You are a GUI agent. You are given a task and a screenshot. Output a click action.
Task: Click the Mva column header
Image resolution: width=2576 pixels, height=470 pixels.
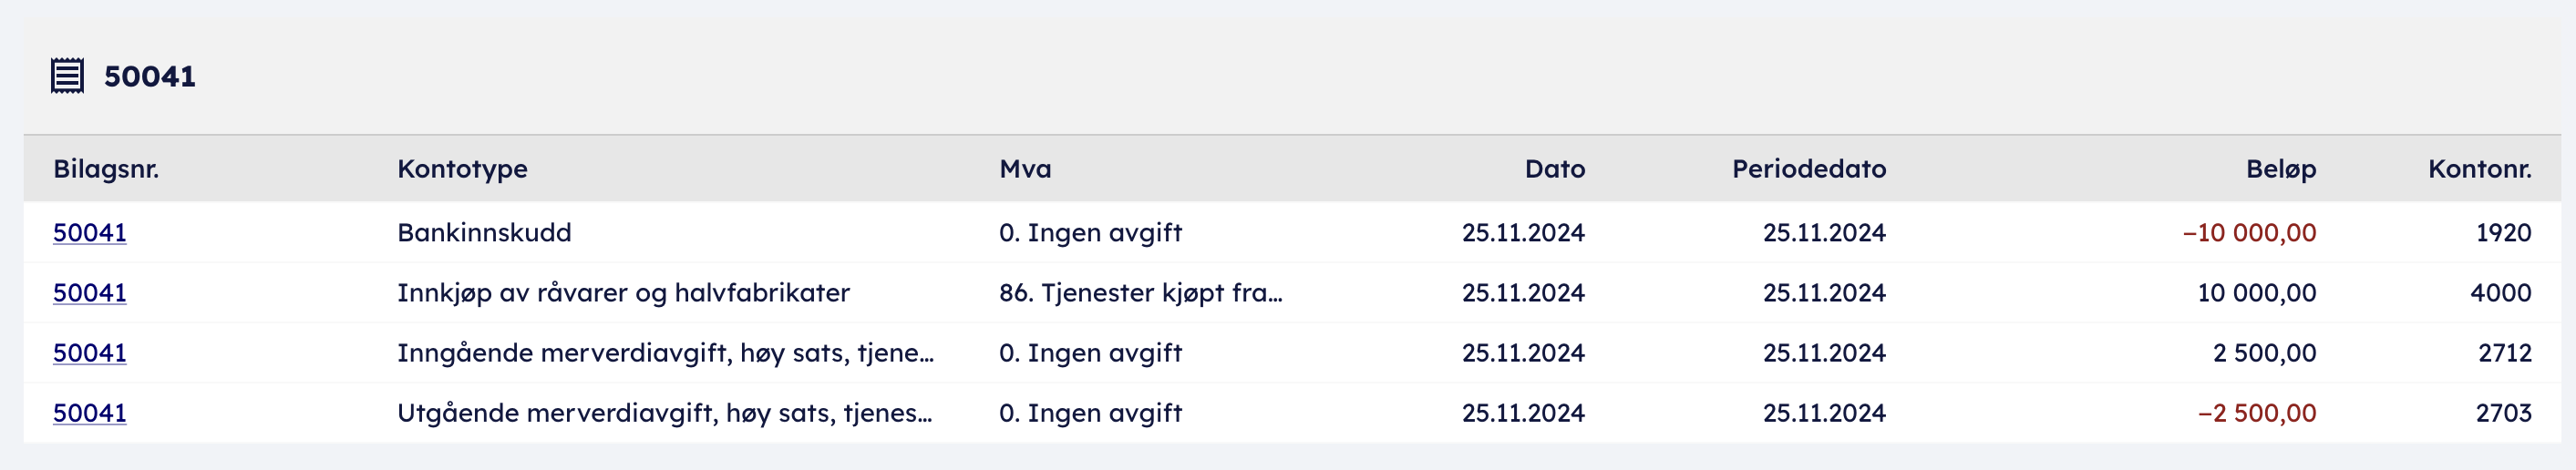point(1025,169)
